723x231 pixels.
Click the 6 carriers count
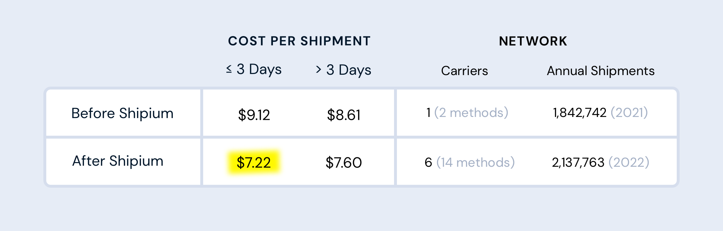pos(428,162)
